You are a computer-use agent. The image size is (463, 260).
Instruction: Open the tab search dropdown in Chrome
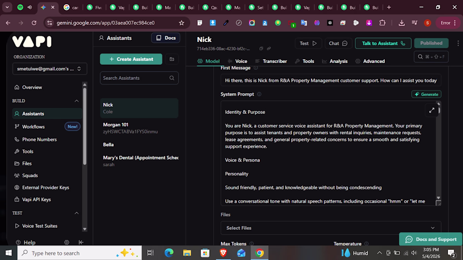tap(7, 8)
